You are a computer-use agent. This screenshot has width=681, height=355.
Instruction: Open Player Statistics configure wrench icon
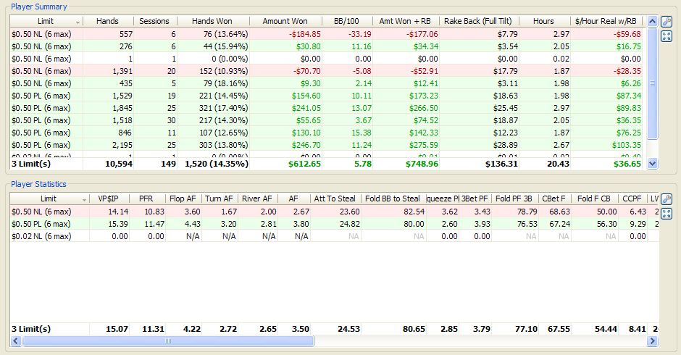666,199
